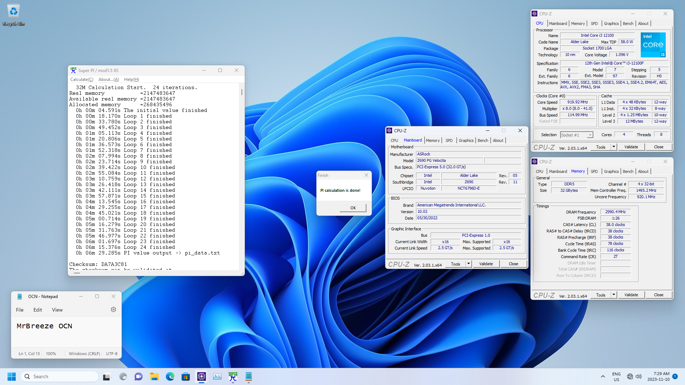Expand the Tools dropdown arrow in the CPU window
The image size is (685, 385).
click(614, 147)
